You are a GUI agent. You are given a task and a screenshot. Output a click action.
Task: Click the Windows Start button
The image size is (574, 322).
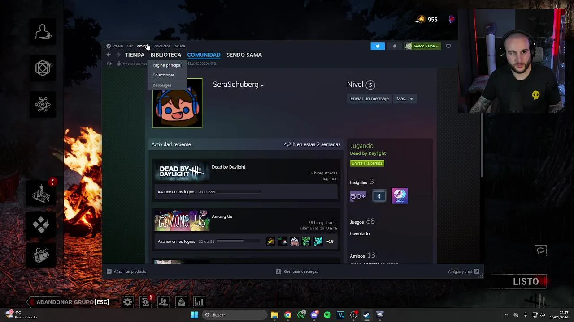click(x=194, y=315)
